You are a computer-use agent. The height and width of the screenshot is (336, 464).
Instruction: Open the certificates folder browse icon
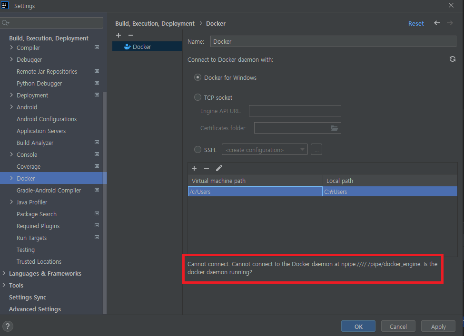click(x=335, y=128)
